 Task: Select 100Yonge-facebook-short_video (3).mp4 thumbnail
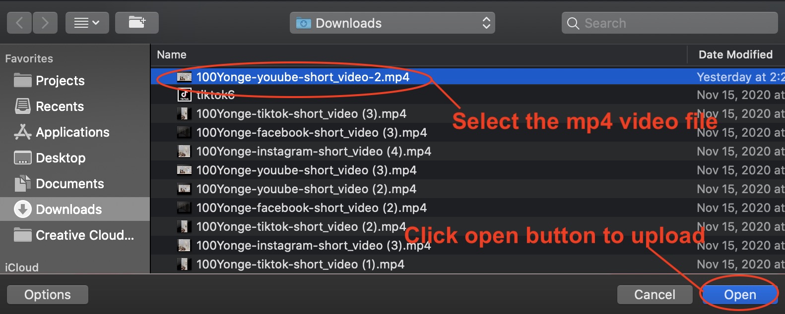[185, 133]
